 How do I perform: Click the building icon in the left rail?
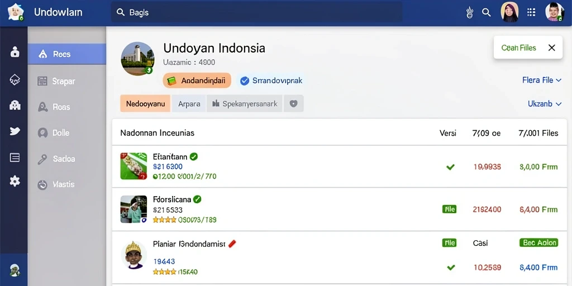(15, 106)
